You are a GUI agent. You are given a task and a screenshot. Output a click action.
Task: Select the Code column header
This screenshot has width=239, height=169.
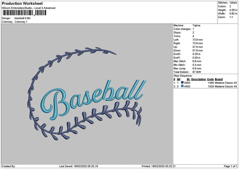pos(210,79)
